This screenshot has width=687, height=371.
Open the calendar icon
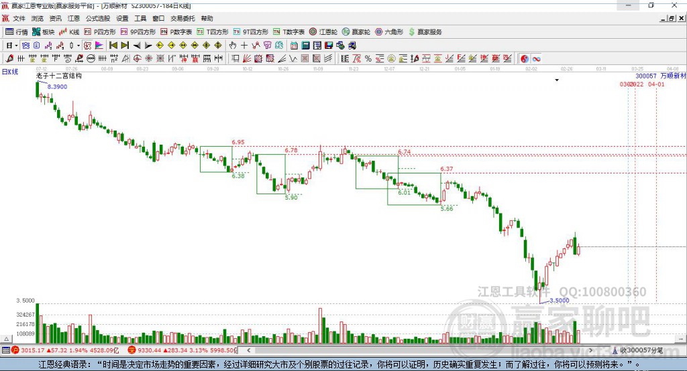pos(294,46)
